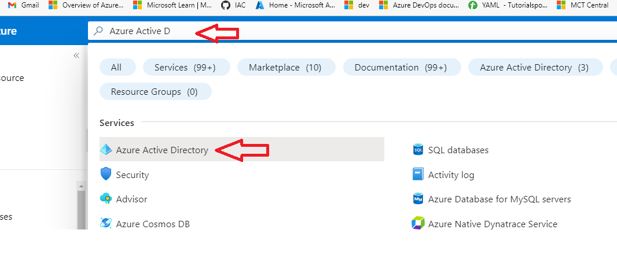Image resolution: width=617 pixels, height=274 pixels.
Task: Click the SQL databases icon
Action: (418, 149)
